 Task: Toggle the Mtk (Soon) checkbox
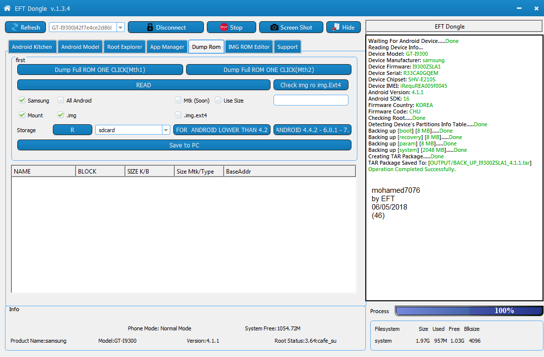178,100
